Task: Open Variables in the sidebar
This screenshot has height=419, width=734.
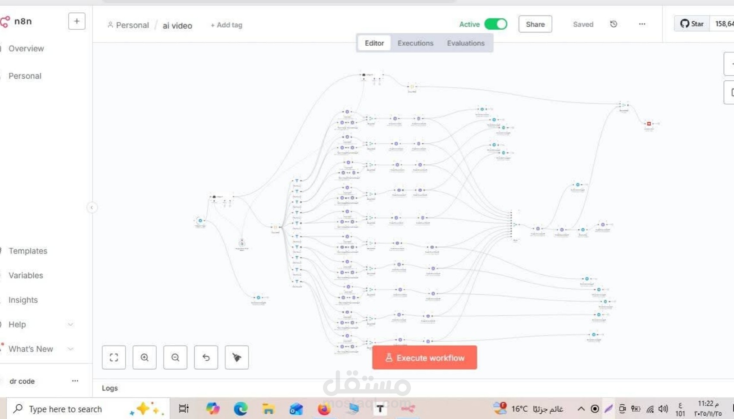Action: (26, 276)
